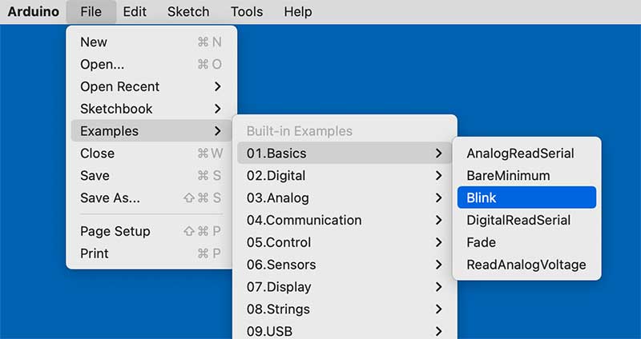Open the Tools menu in menu bar
641x339 pixels.
point(246,11)
